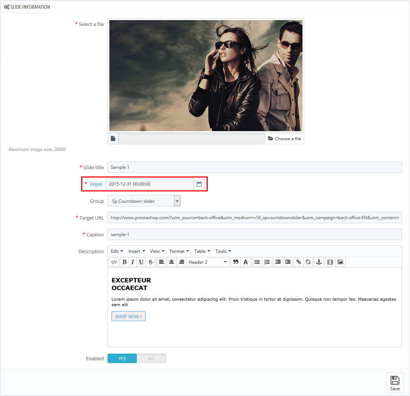Insert a link in the description

tap(298, 262)
